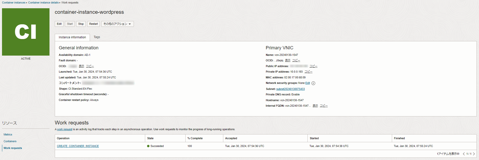Image resolution: width=479 pixels, height=160 pixels.
Task: Open the その他のアクション dropdown menu
Action: click(x=117, y=24)
